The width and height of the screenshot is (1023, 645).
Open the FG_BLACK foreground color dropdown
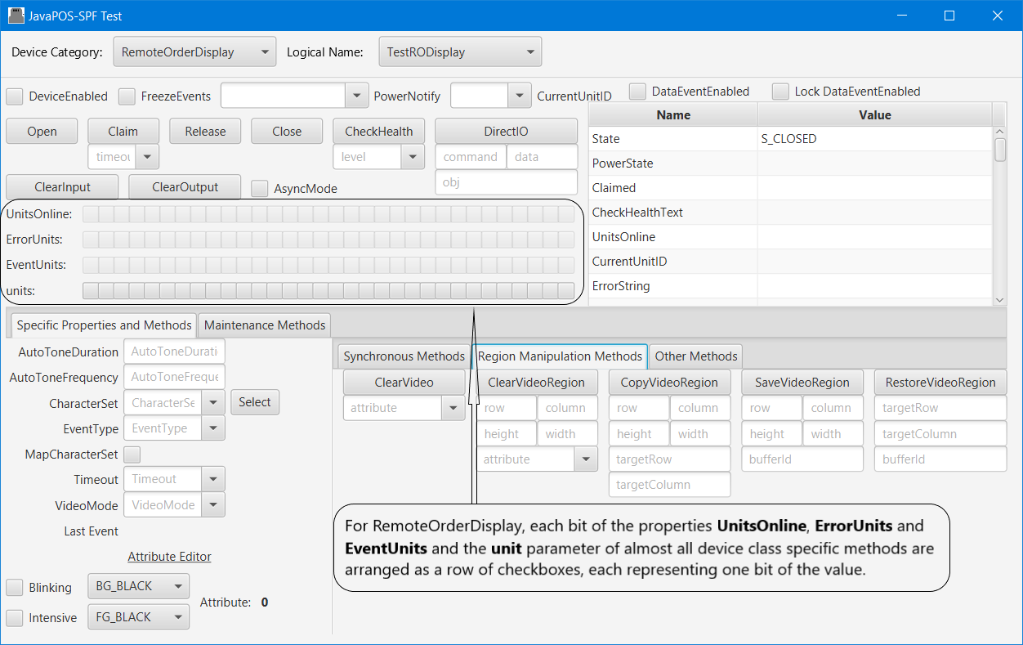(138, 617)
